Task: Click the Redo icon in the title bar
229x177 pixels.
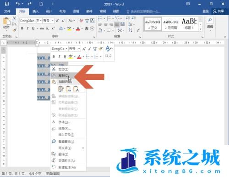Action: [x=30, y=4]
